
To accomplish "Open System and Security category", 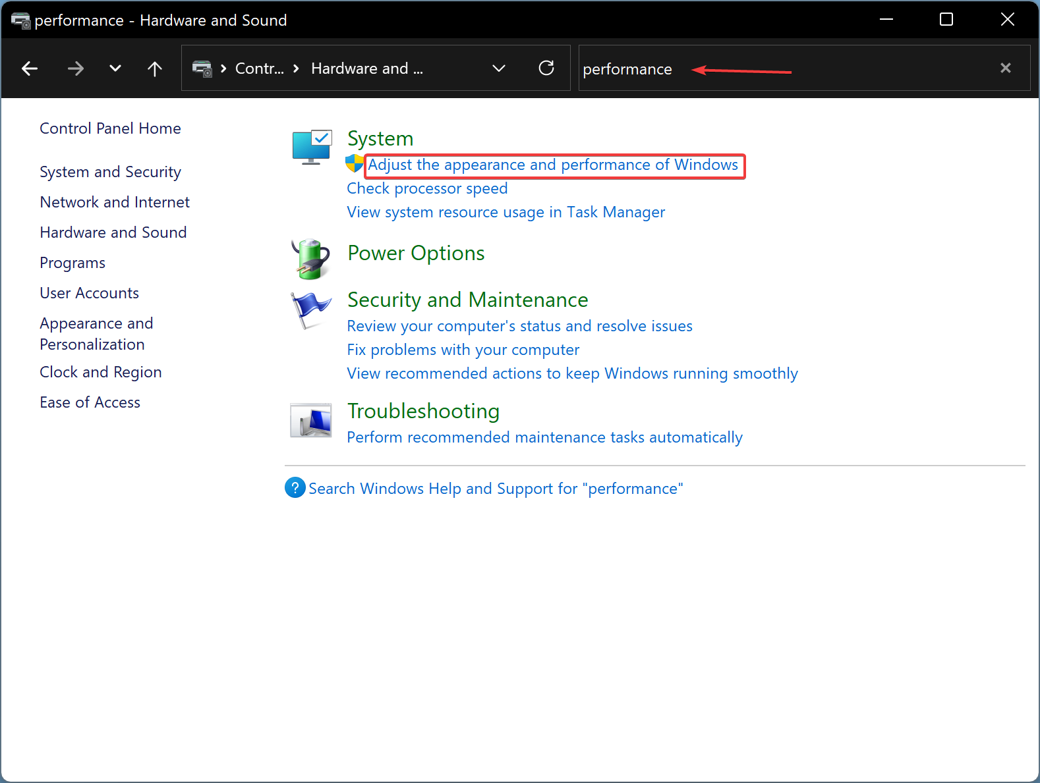I will [x=110, y=172].
